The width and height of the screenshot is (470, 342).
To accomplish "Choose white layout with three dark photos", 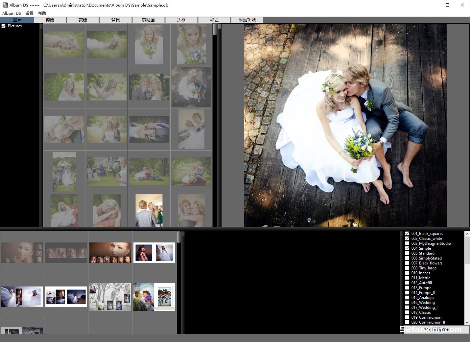I will coord(66,297).
